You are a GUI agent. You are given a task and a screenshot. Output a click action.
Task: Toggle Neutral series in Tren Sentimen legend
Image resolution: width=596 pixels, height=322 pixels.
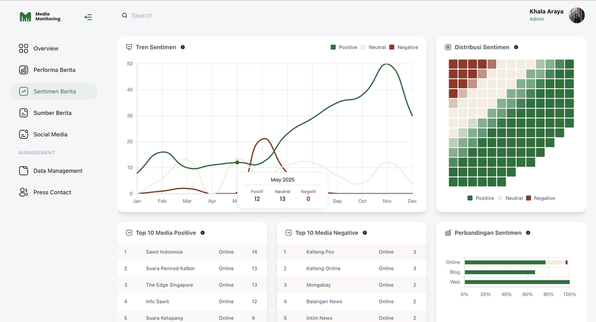point(373,47)
